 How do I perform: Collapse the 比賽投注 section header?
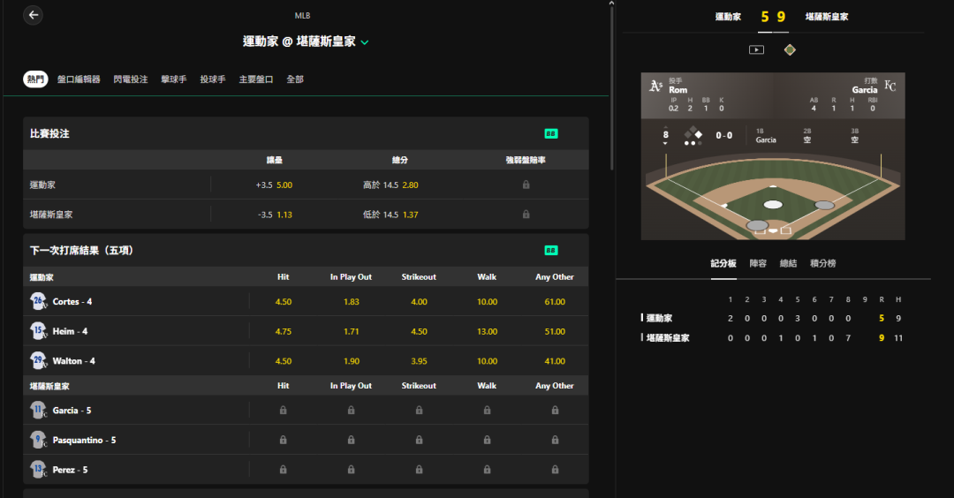[x=306, y=134]
